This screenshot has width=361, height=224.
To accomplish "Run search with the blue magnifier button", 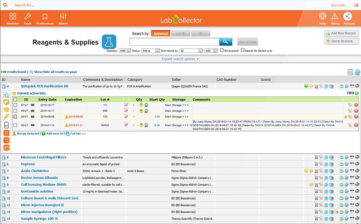I will (226, 41).
